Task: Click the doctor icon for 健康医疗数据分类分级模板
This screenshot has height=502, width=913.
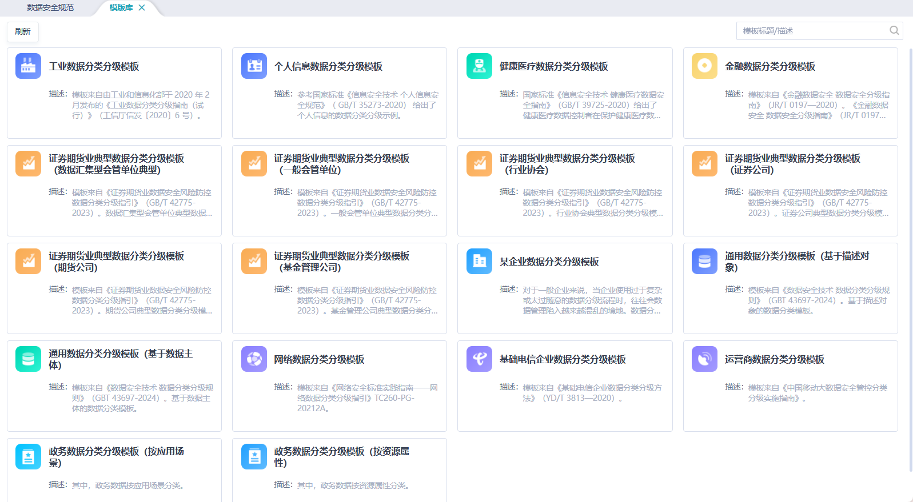Action: 479,66
